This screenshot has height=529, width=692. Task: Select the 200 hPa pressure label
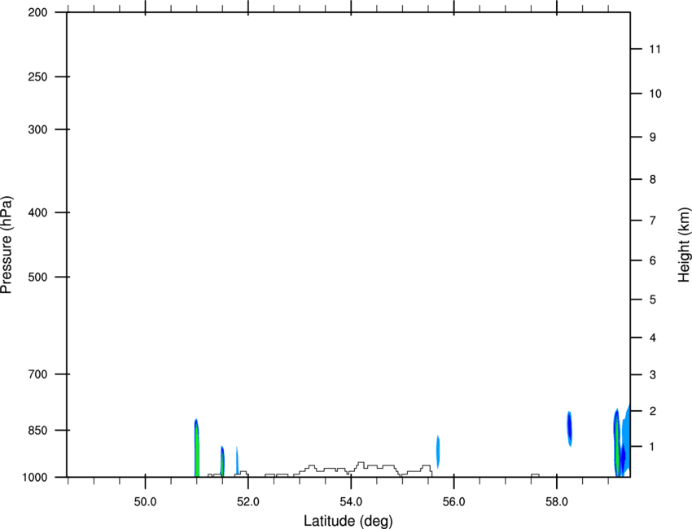tap(37, 12)
